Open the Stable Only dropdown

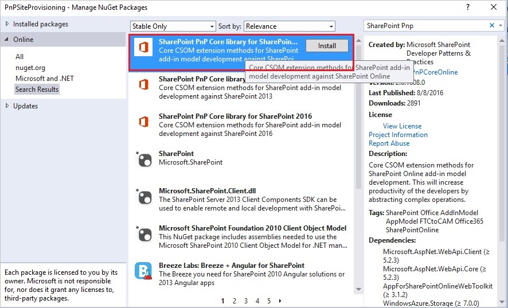(173, 26)
